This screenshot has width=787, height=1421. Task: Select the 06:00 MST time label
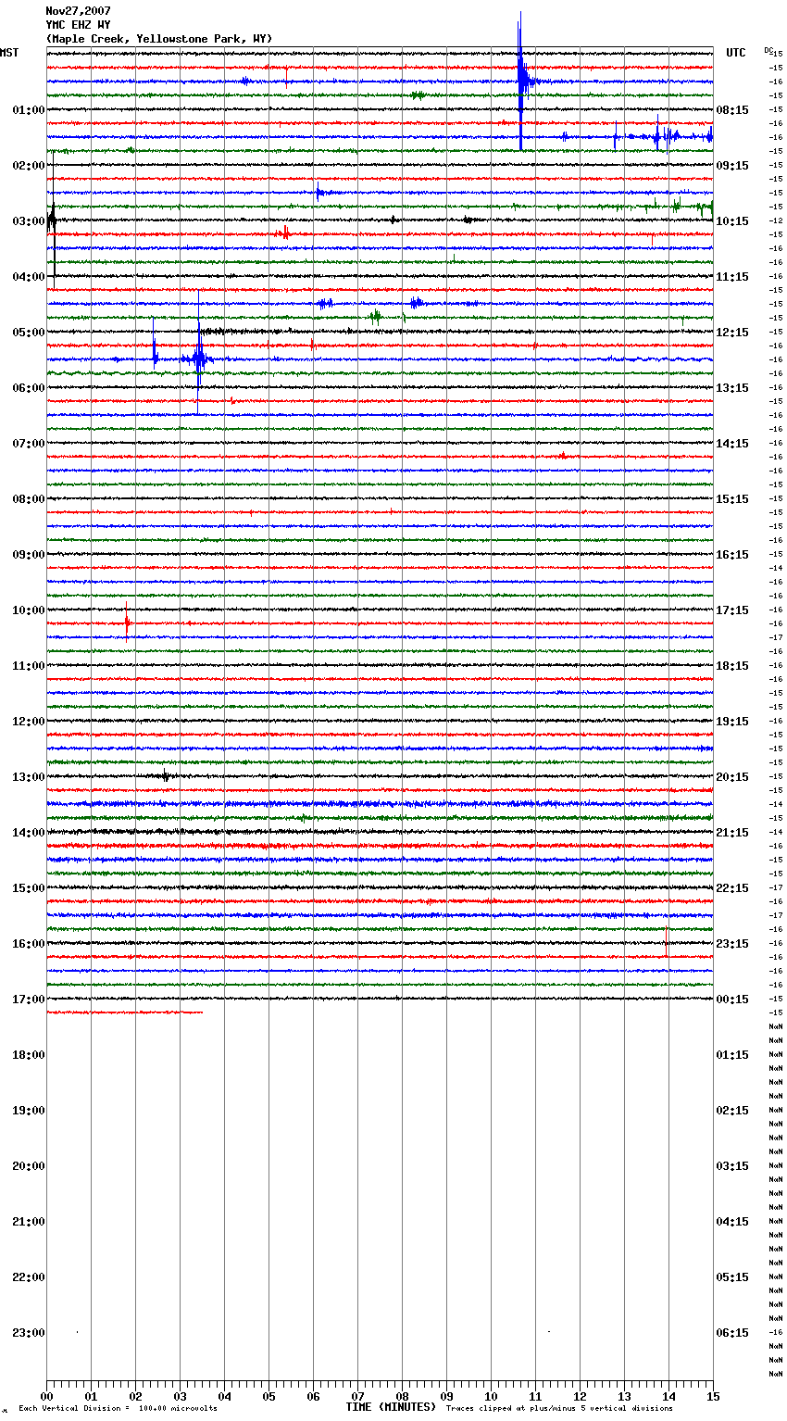pyautogui.click(x=29, y=388)
